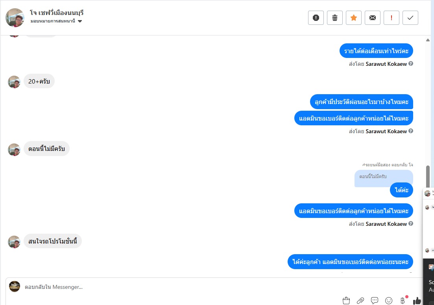Click help icon next to first Sarawut Kokaew
Viewport: 434px width, 305px height.
pyautogui.click(x=411, y=63)
